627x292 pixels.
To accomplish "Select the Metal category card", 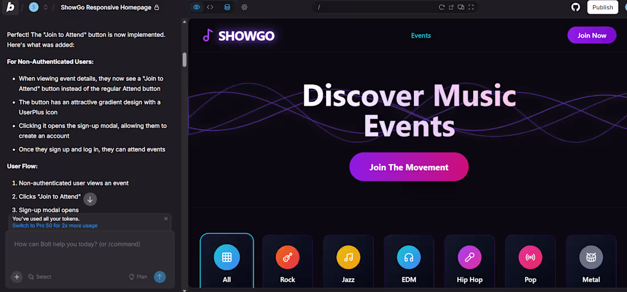I will [x=591, y=262].
